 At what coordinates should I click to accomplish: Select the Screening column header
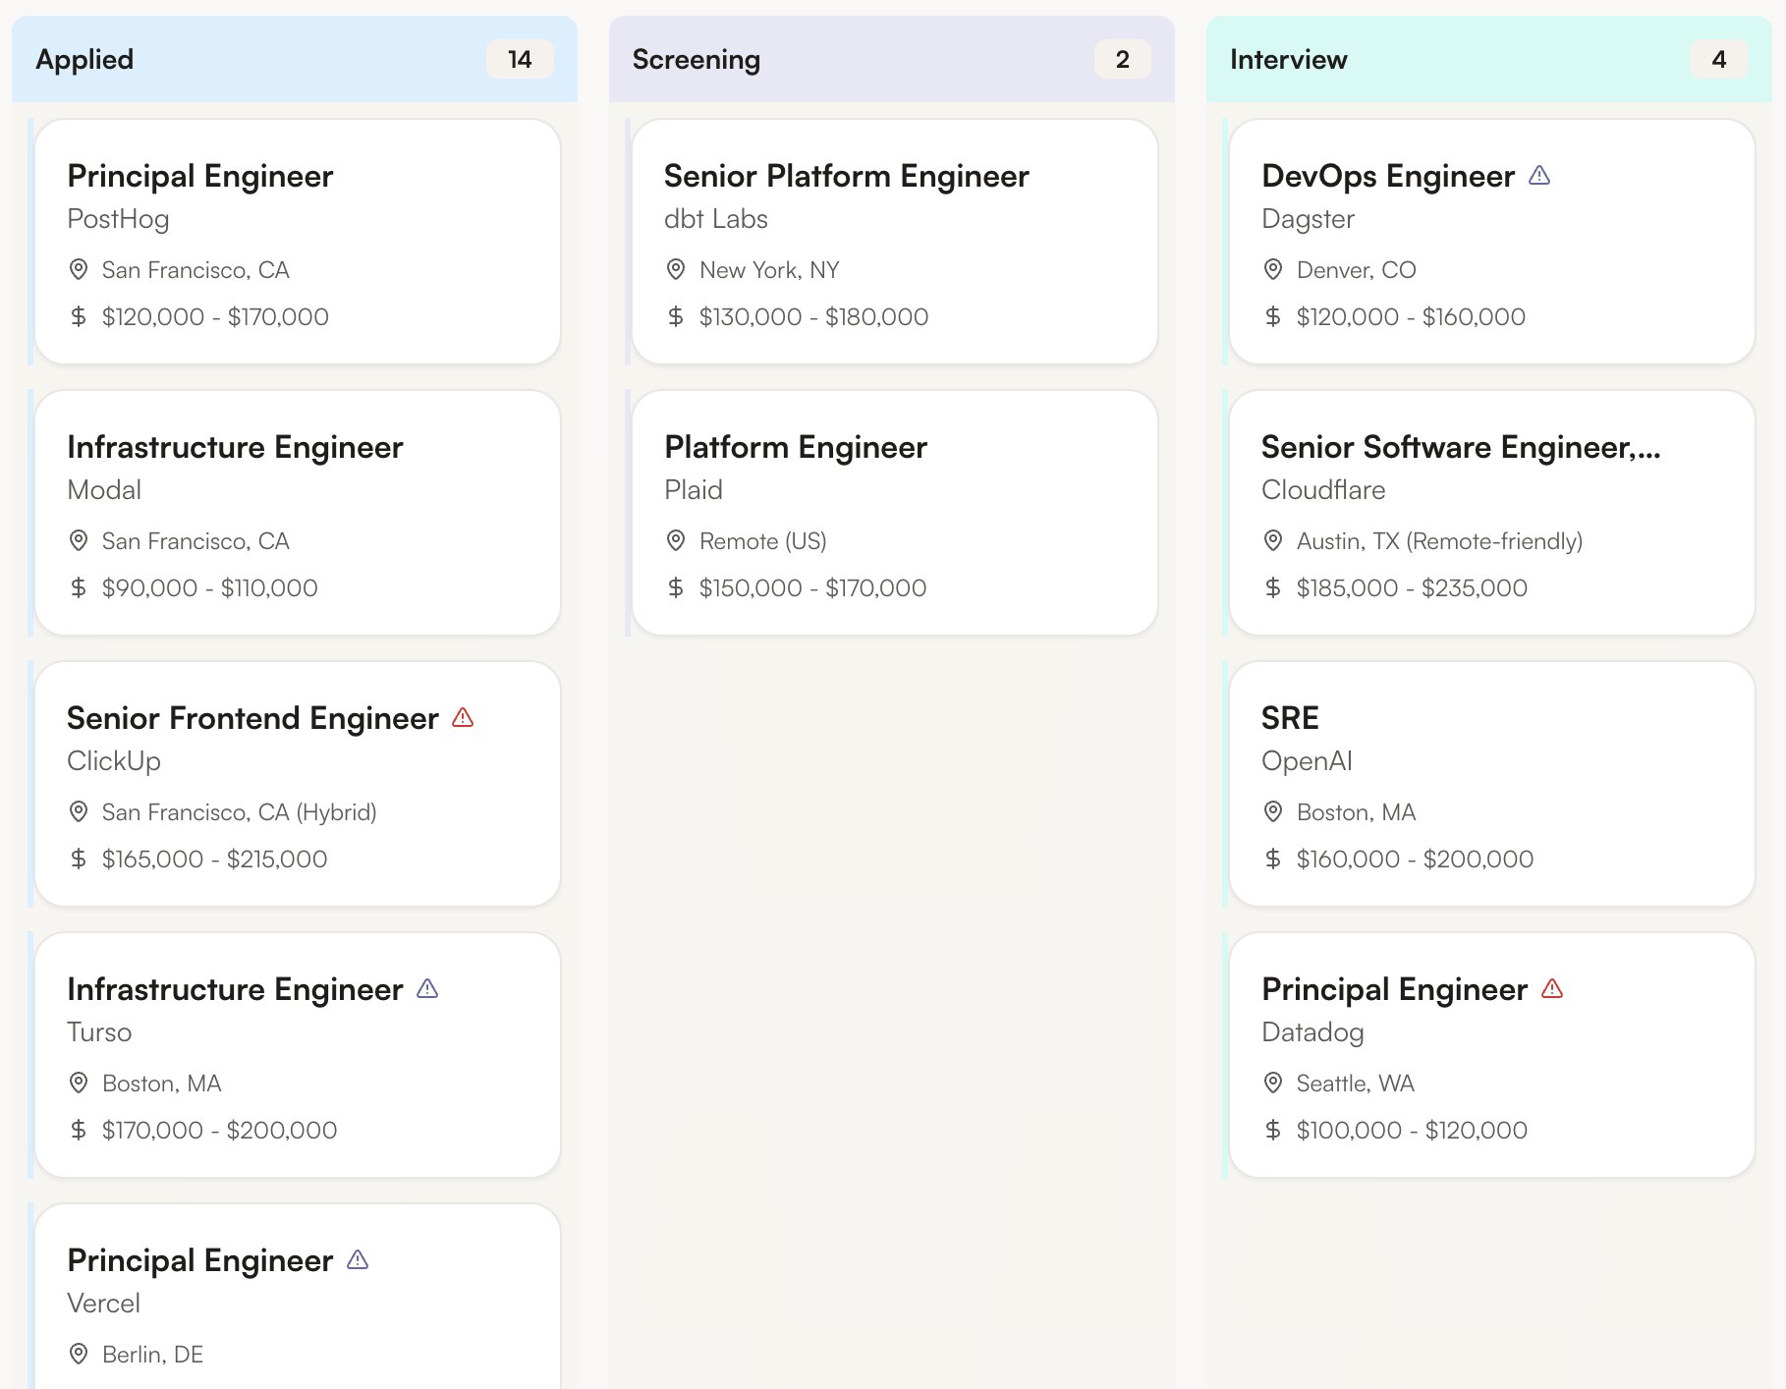[x=892, y=59]
